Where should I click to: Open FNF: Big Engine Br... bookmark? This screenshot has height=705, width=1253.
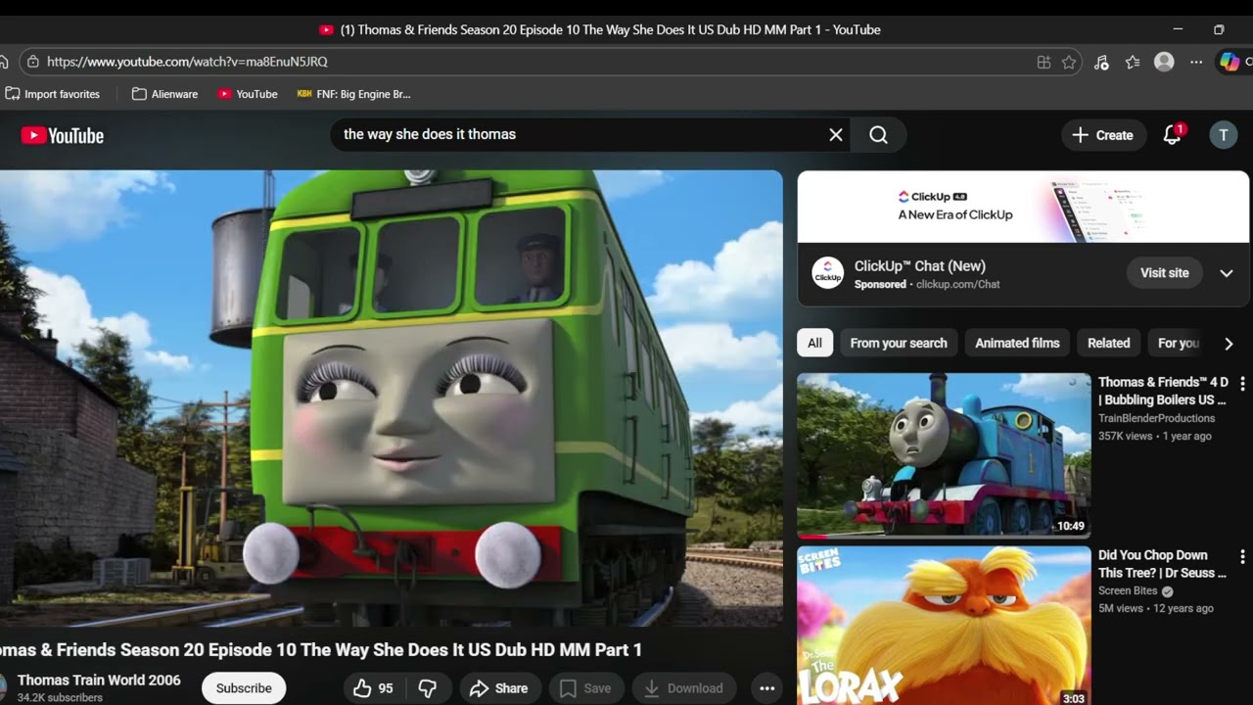[x=354, y=94]
